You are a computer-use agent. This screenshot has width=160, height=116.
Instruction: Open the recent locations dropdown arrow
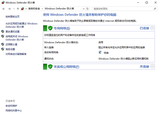pos(14,9)
